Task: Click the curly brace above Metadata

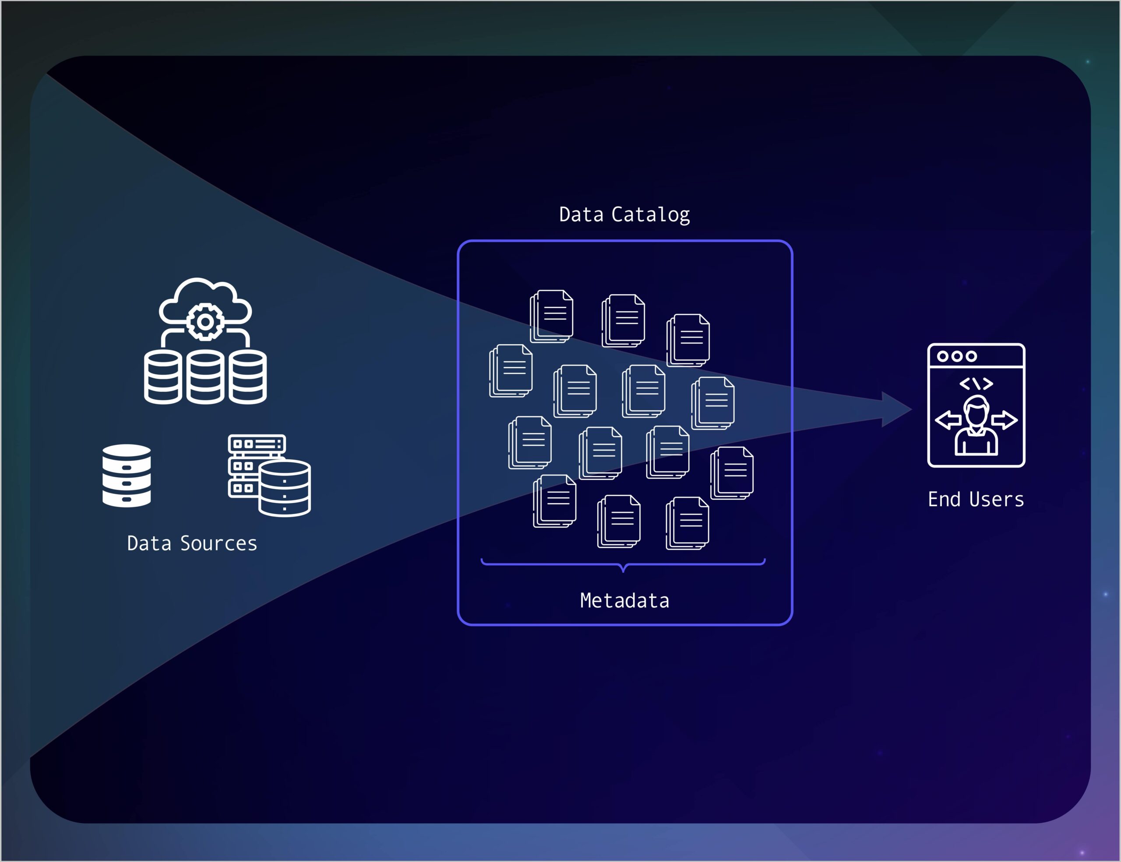Action: point(623,566)
